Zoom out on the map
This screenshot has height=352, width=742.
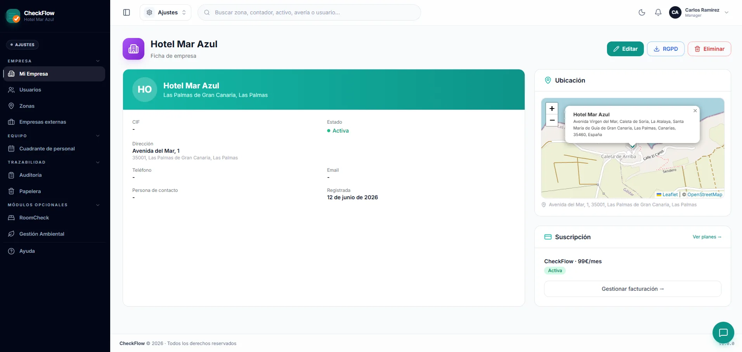click(x=552, y=120)
